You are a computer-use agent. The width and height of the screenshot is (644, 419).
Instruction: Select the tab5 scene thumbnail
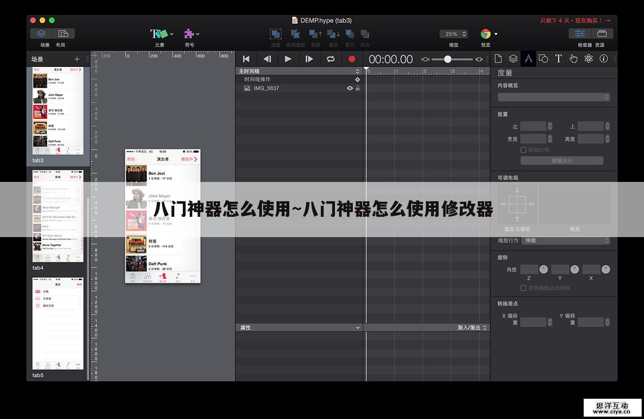pyautogui.click(x=58, y=323)
